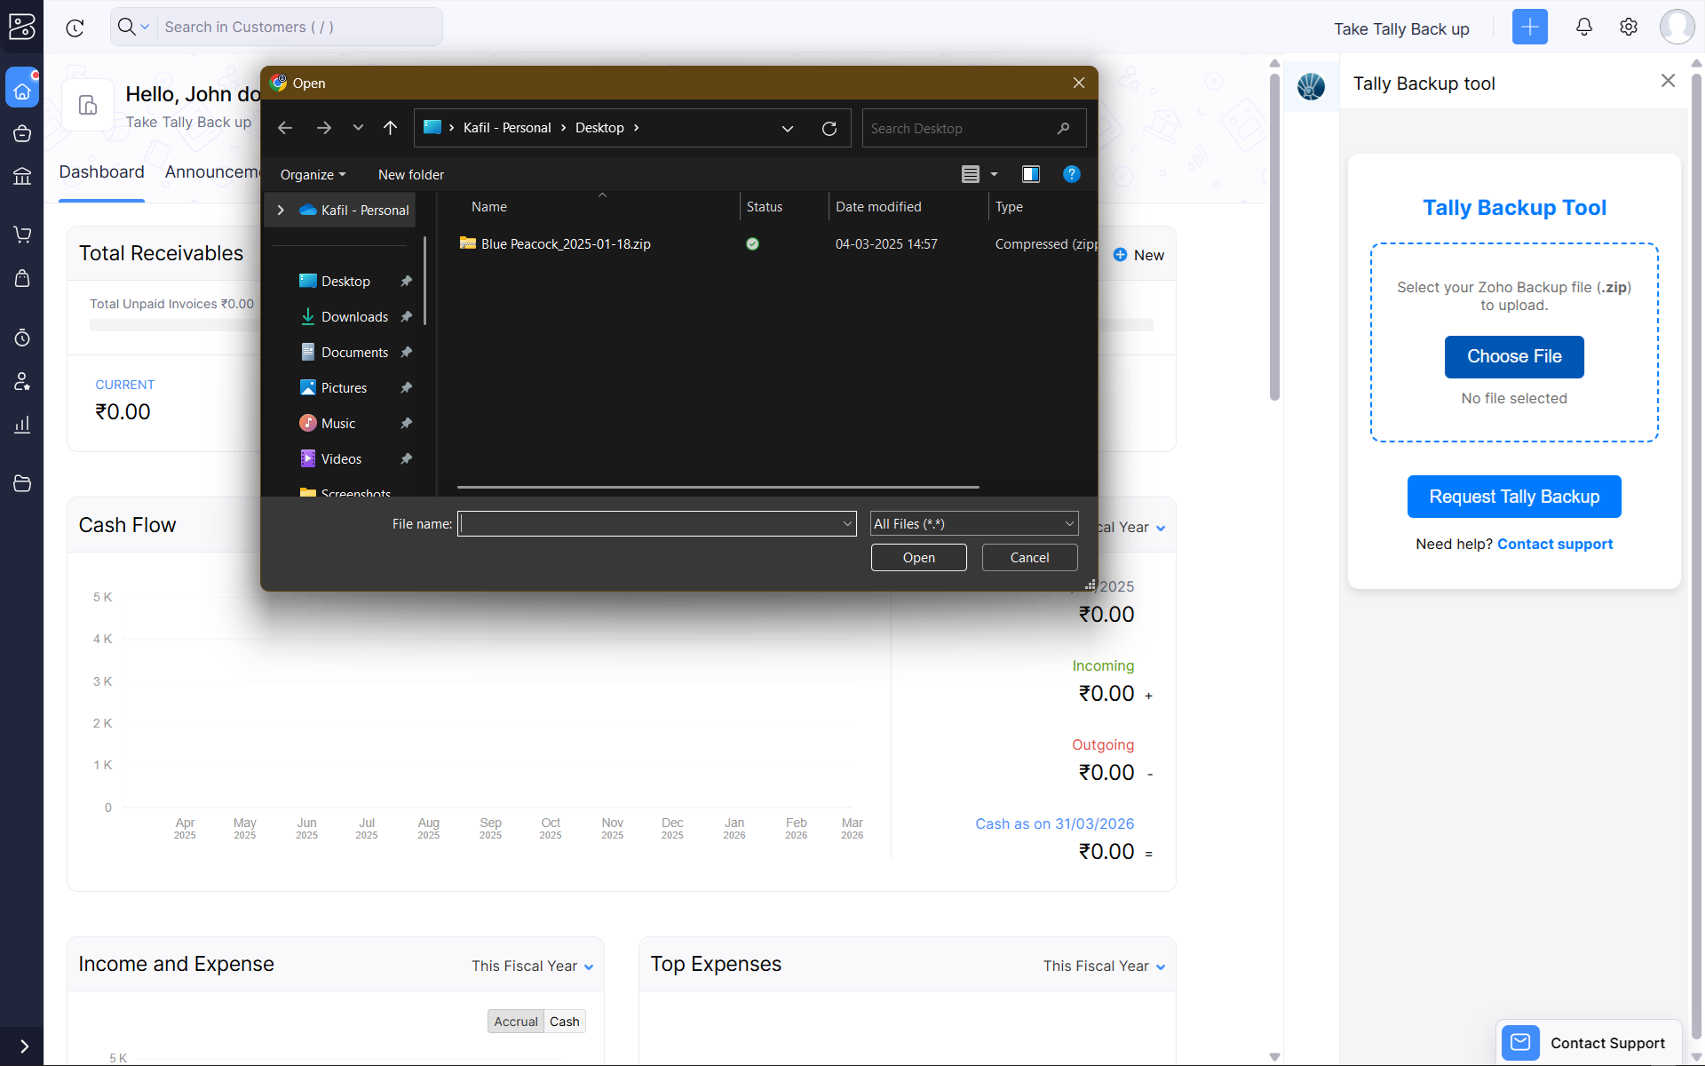The width and height of the screenshot is (1705, 1066).
Task: Expand the address bar history dropdown
Action: [787, 129]
